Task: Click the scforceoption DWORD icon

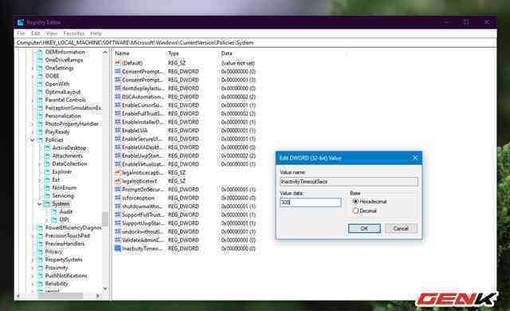Action: [x=118, y=198]
